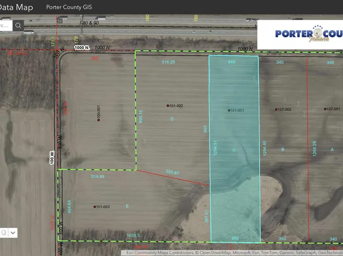343x256 pixels.
Task: Click lot D inside the green dashed boundary
Action: [x=171, y=119]
